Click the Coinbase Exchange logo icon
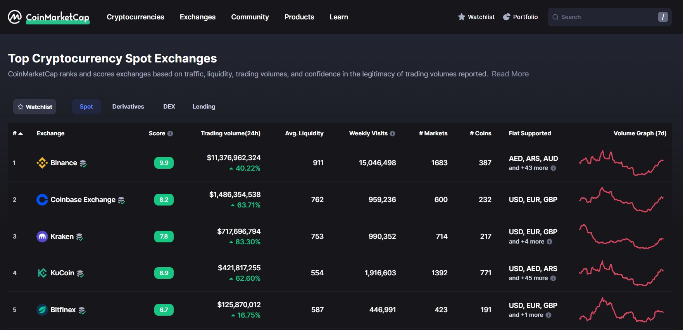This screenshot has height=330, width=683. [42, 200]
